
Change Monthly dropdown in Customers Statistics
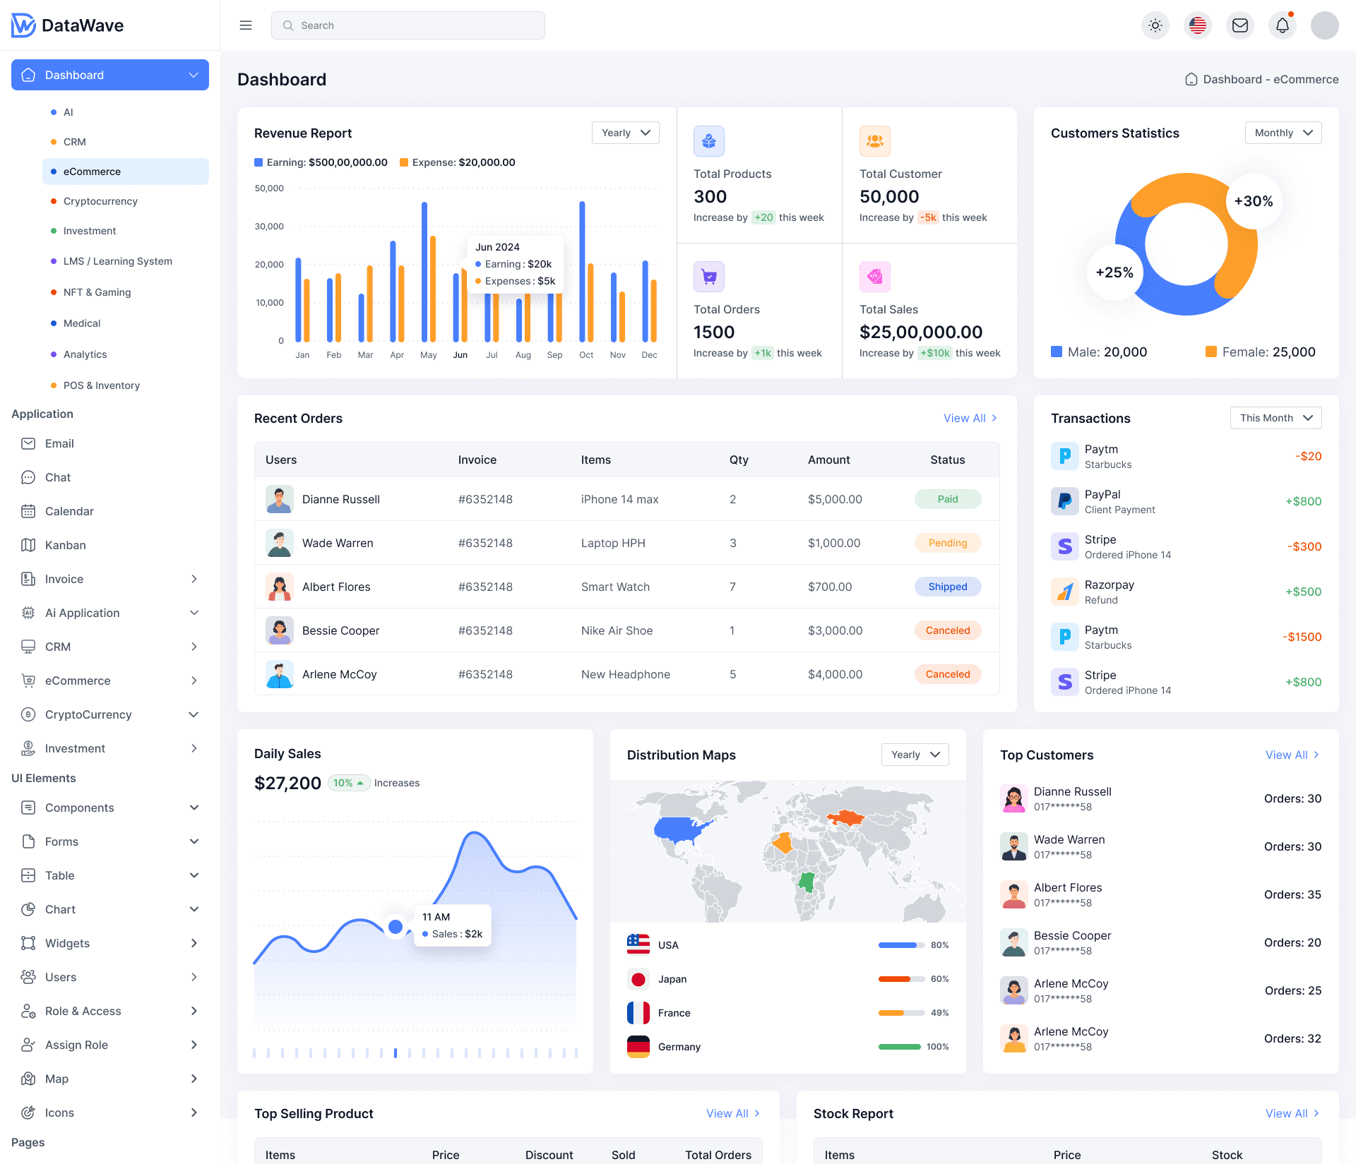click(x=1283, y=133)
